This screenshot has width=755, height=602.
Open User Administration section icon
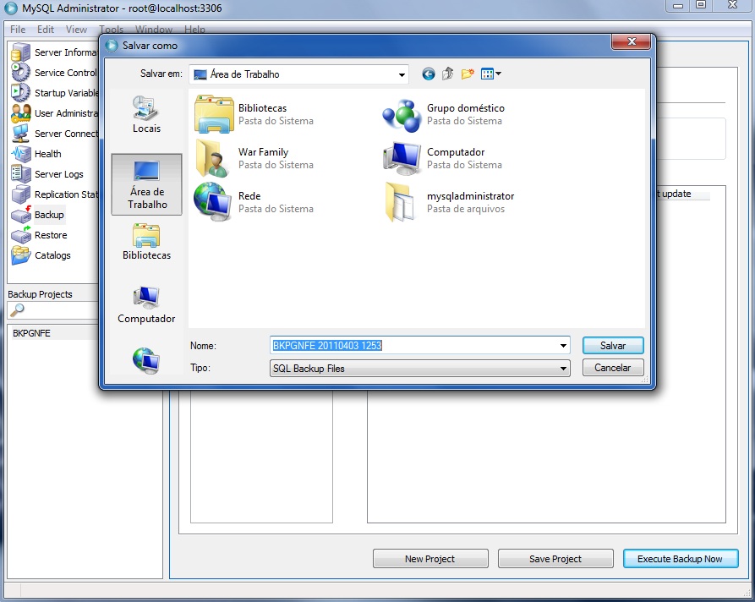click(x=20, y=113)
